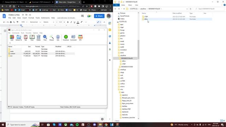Click Explorer navigation pane scrollbar

(138, 50)
